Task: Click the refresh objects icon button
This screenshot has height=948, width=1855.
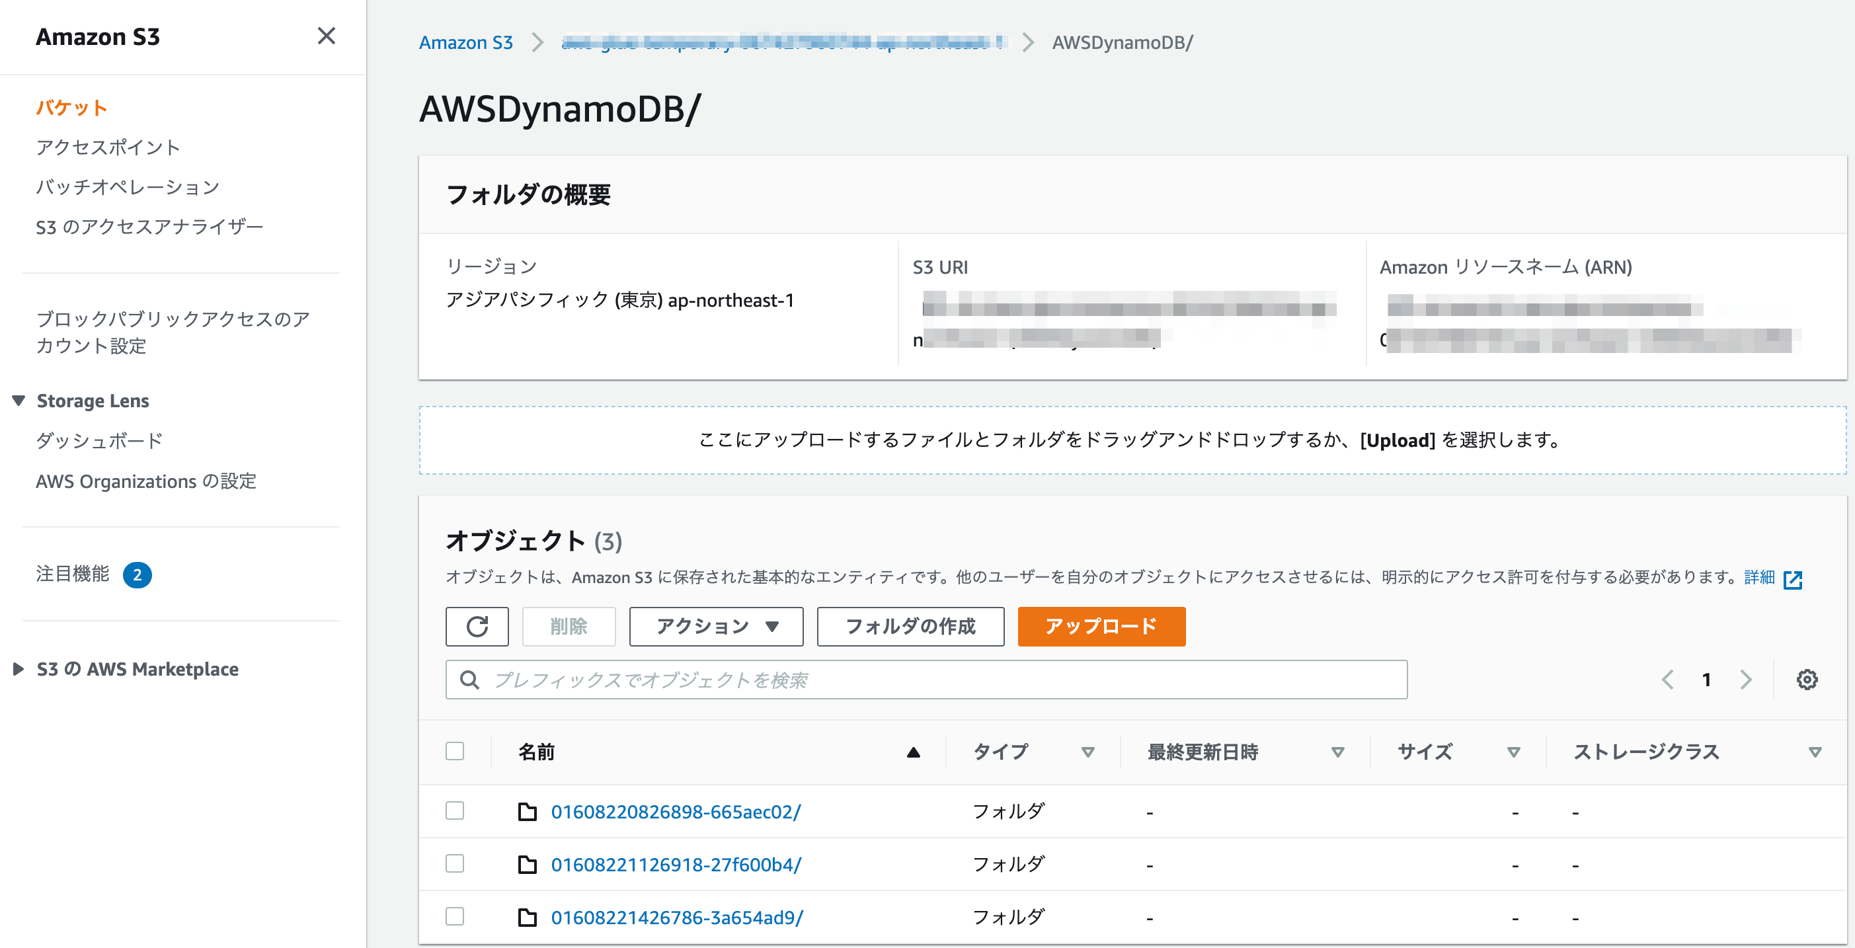Action: (x=477, y=626)
